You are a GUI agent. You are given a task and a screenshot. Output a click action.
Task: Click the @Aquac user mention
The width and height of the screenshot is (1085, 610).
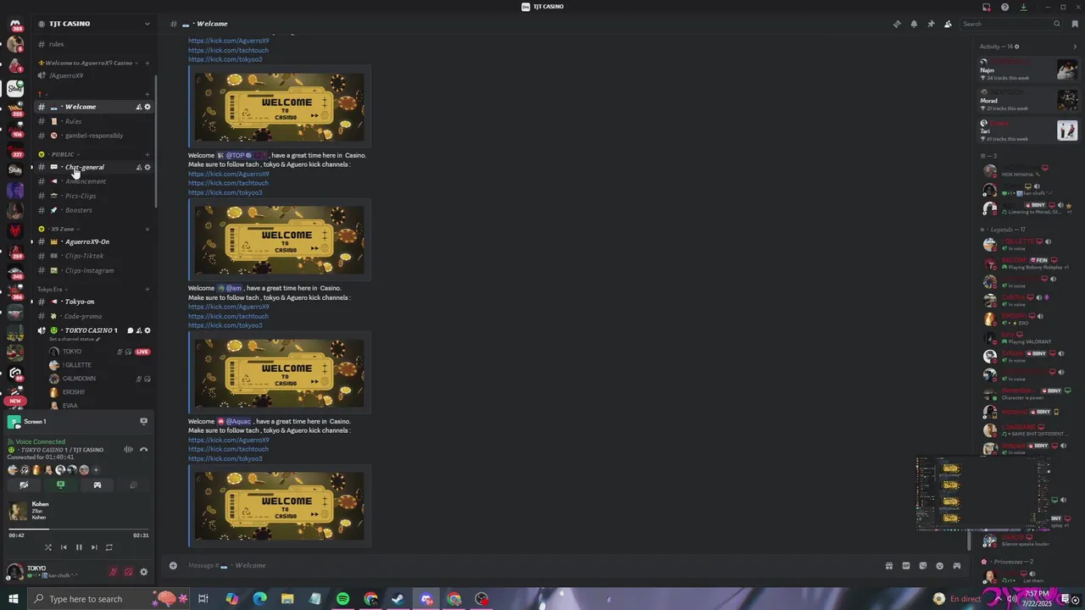pyautogui.click(x=234, y=421)
